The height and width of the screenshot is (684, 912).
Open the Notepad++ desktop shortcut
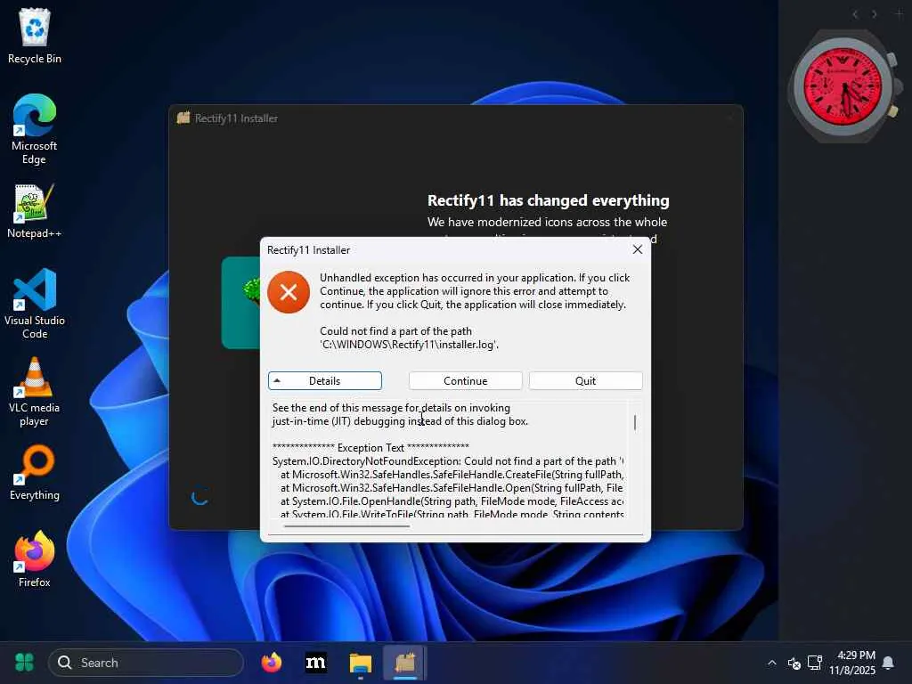click(35, 212)
